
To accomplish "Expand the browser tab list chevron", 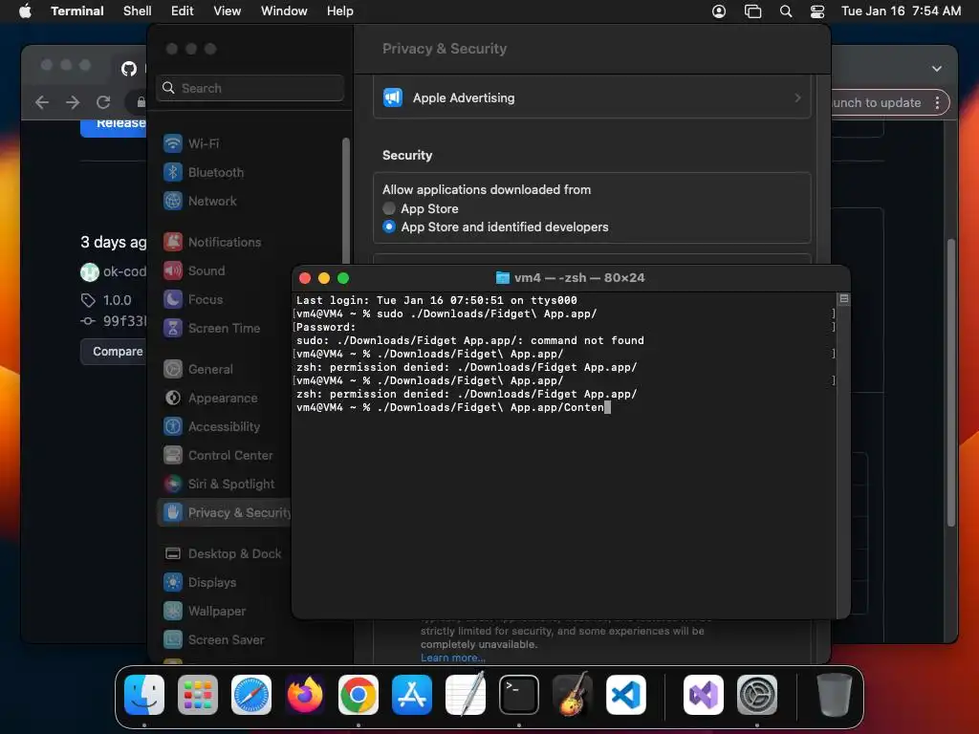I will point(937,69).
